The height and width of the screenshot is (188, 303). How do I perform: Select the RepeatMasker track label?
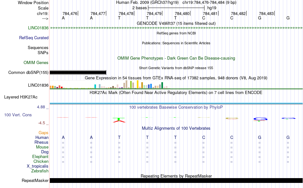pyautogui.click(x=35, y=180)
